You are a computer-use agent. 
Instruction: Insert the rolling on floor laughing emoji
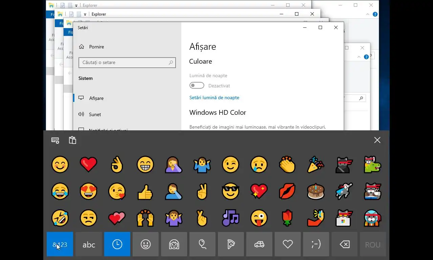pos(60,218)
